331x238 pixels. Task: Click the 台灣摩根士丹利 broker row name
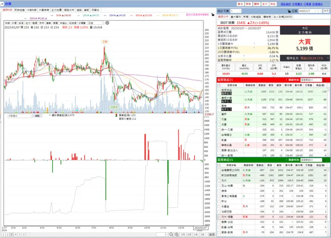pyautogui.click(x=230, y=170)
